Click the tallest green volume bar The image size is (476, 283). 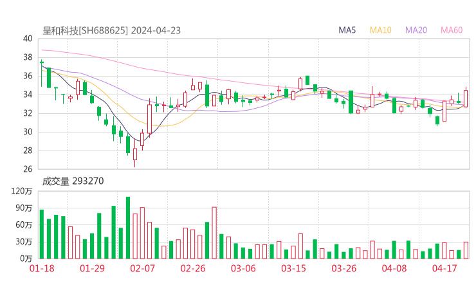[128, 228]
